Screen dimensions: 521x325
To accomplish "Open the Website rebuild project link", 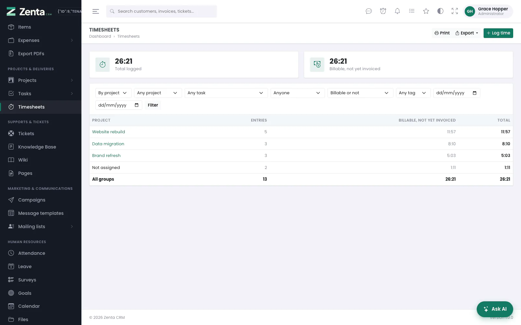I will click(108, 132).
